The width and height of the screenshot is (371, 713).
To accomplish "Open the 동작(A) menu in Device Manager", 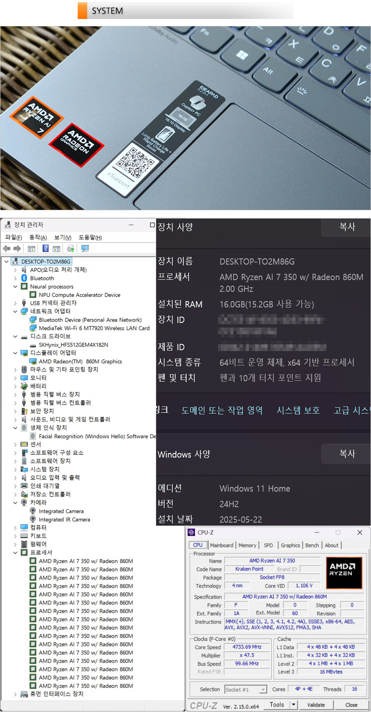I will point(38,237).
